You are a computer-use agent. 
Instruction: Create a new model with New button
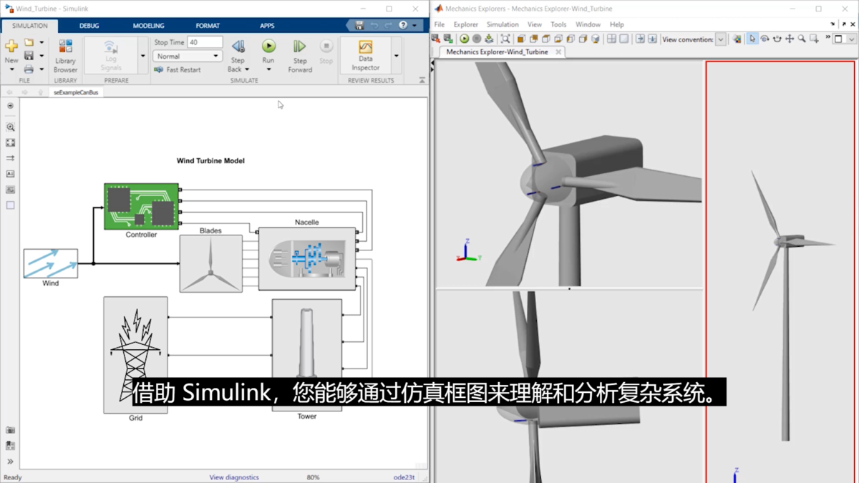pyautogui.click(x=11, y=52)
